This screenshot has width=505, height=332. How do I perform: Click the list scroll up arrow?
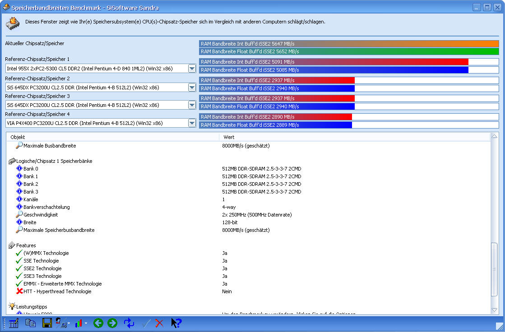tap(494, 137)
